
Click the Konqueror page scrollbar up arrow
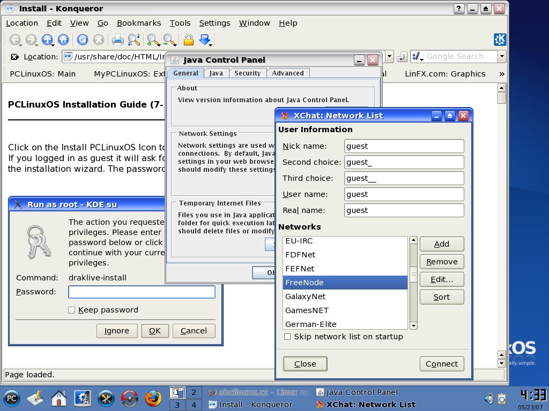point(502,88)
